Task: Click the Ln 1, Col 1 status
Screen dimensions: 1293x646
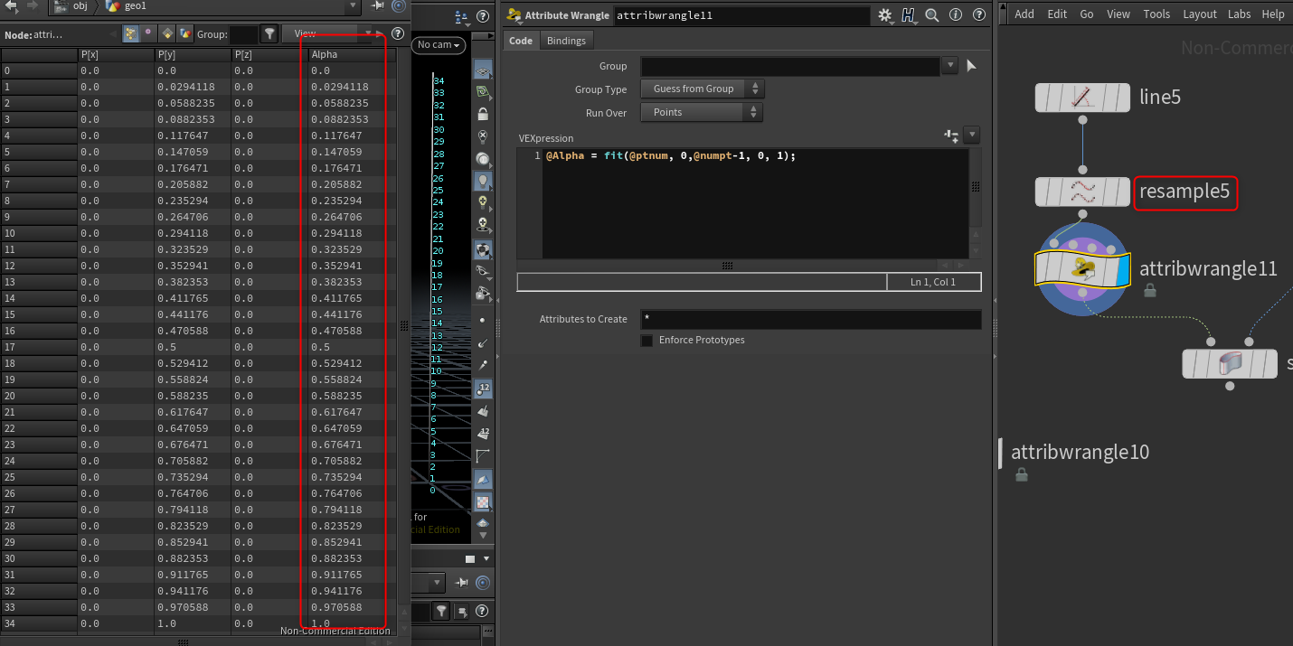Action: tap(933, 282)
